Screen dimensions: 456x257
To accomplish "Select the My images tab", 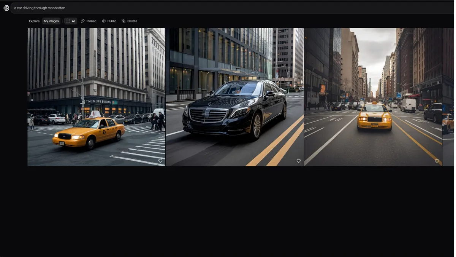I will pyautogui.click(x=51, y=21).
